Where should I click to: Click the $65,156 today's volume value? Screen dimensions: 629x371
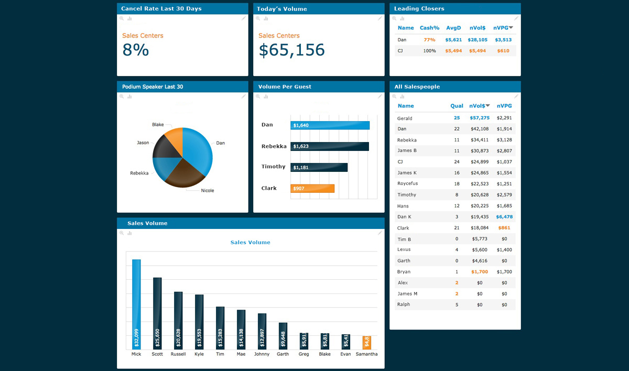coord(292,50)
